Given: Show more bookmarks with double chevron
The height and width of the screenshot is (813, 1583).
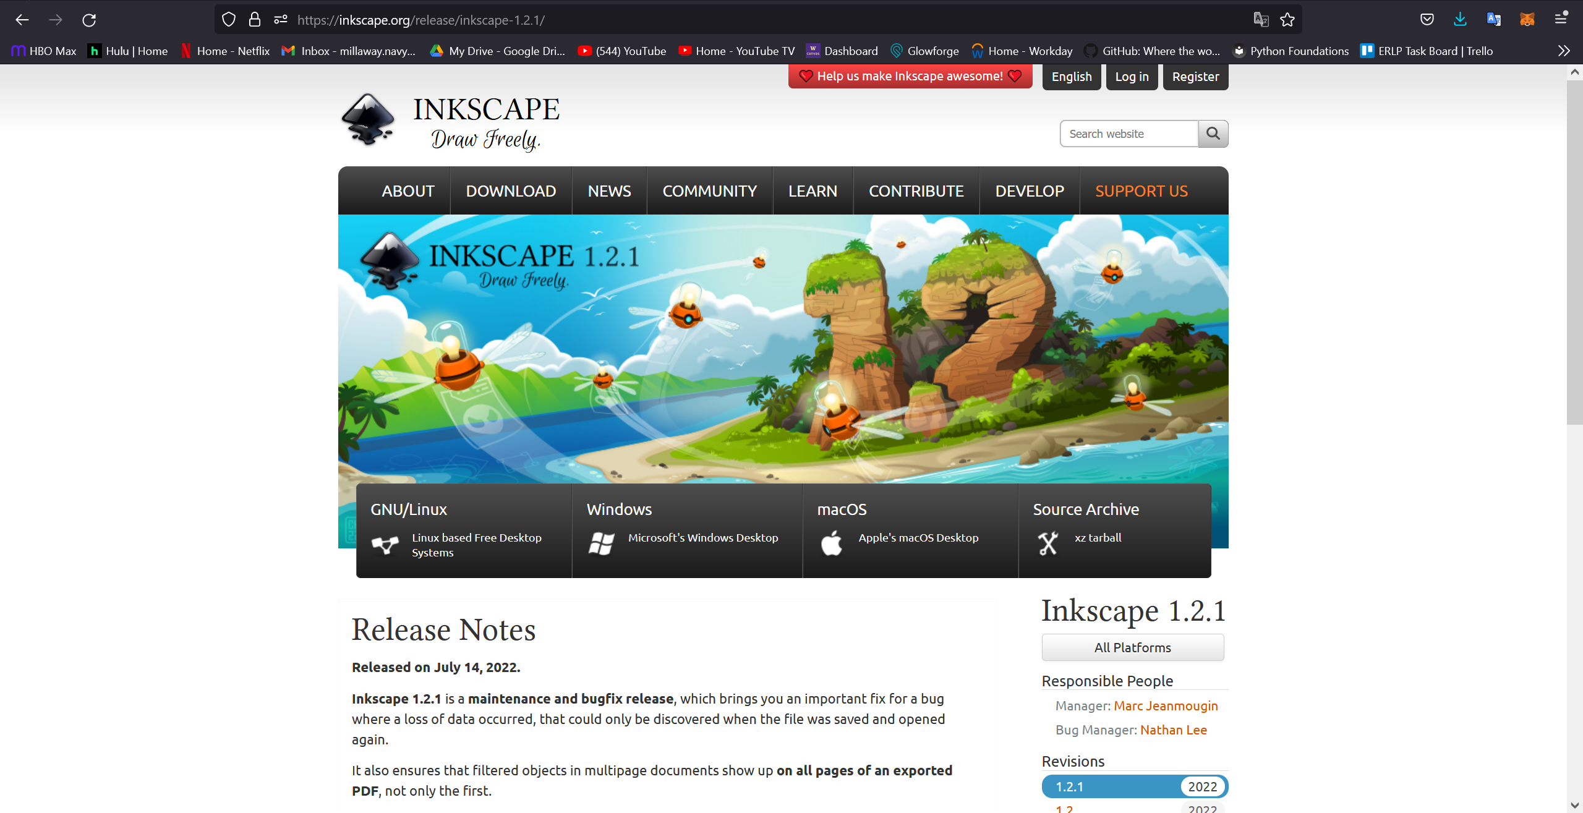Looking at the screenshot, I should [1564, 51].
